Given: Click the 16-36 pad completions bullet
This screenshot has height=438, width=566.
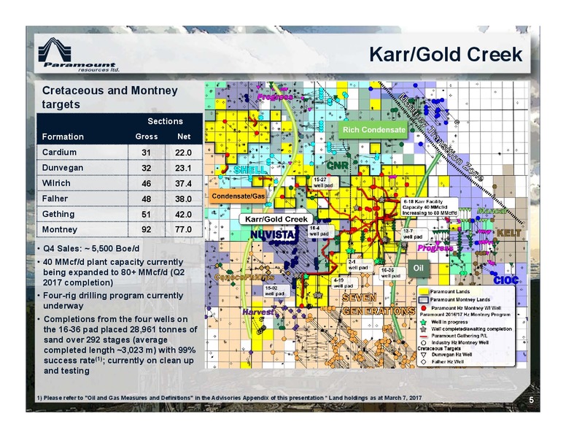Looking at the screenshot, I should point(120,345).
